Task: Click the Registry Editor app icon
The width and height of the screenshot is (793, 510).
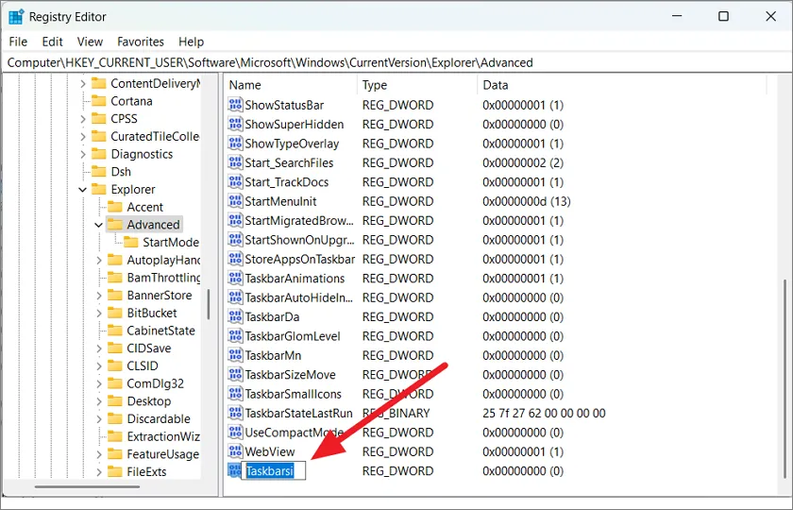Action: pos(16,17)
